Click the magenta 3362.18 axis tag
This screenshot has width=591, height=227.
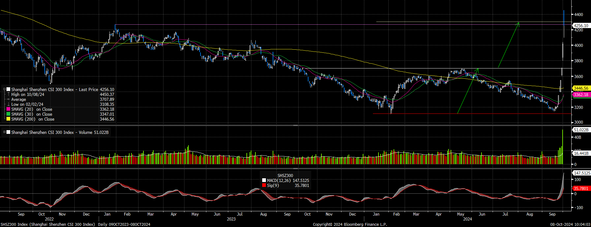coord(581,95)
